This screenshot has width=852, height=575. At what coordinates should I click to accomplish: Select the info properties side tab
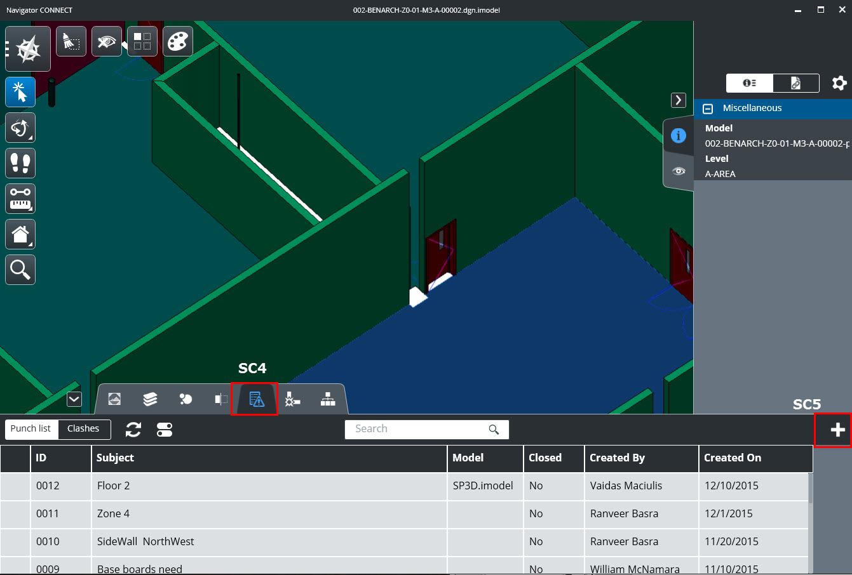[x=679, y=135]
